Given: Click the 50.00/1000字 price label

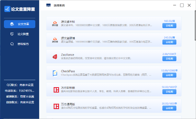Looking at the screenshot, I should pos(169,87).
